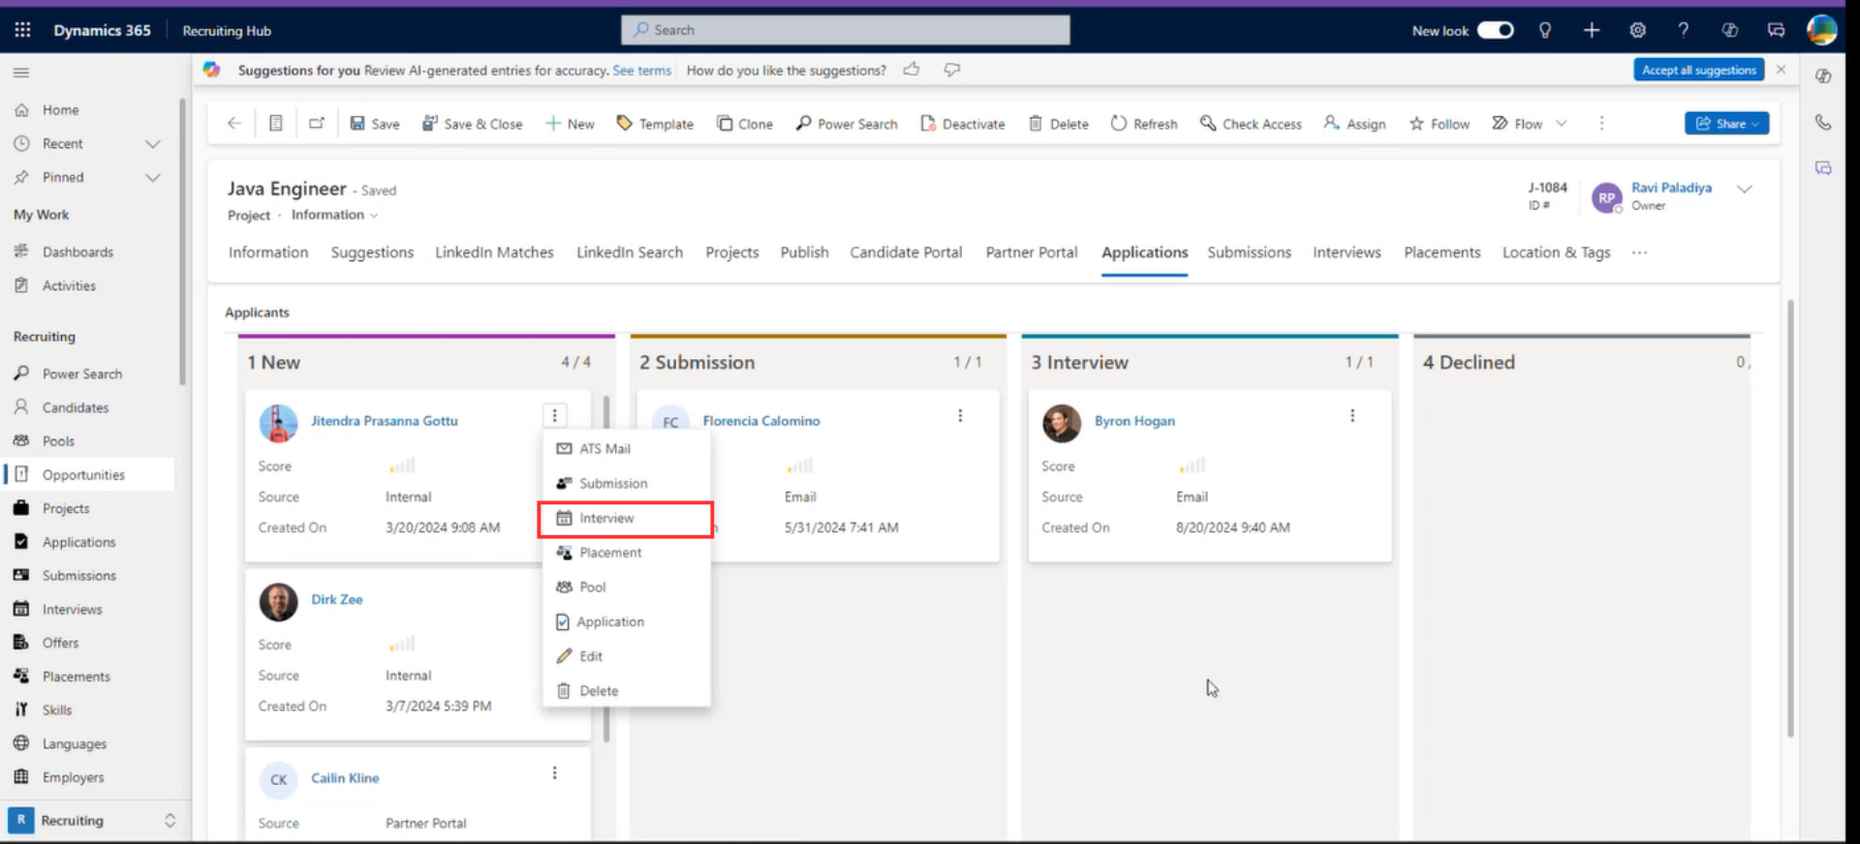Open Interviews in sidebar

pos(73,610)
